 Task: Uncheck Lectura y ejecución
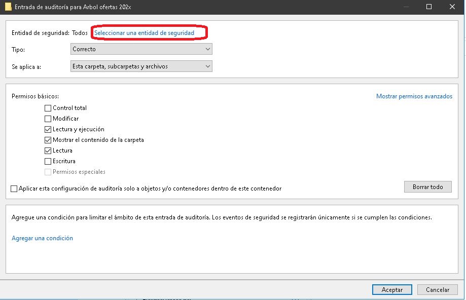(x=48, y=129)
